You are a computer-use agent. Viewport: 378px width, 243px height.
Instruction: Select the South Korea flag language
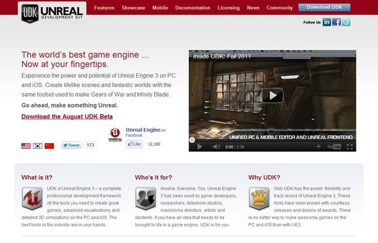[38, 146]
